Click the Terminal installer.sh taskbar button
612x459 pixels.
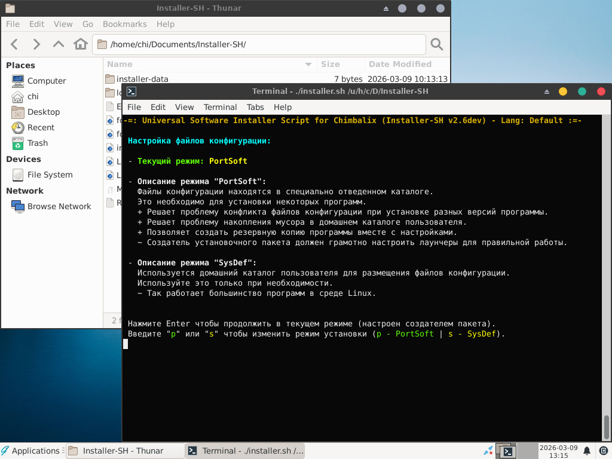[245, 451]
